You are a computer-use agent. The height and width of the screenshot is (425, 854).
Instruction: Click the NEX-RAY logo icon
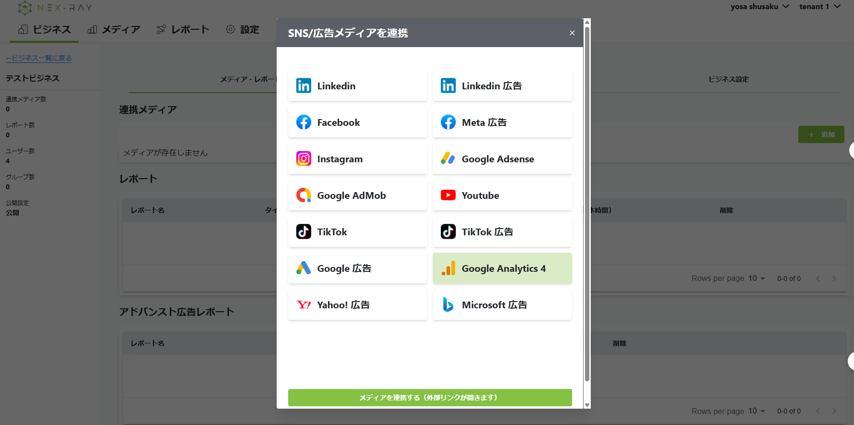point(25,8)
